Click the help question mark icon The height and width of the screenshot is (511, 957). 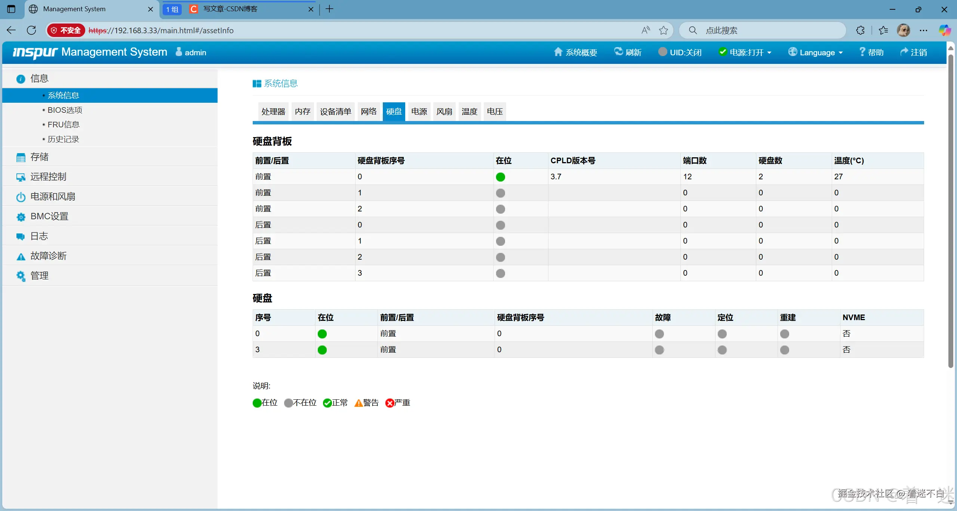click(x=862, y=52)
